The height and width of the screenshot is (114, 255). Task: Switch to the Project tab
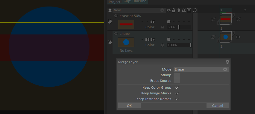pos(115,2)
